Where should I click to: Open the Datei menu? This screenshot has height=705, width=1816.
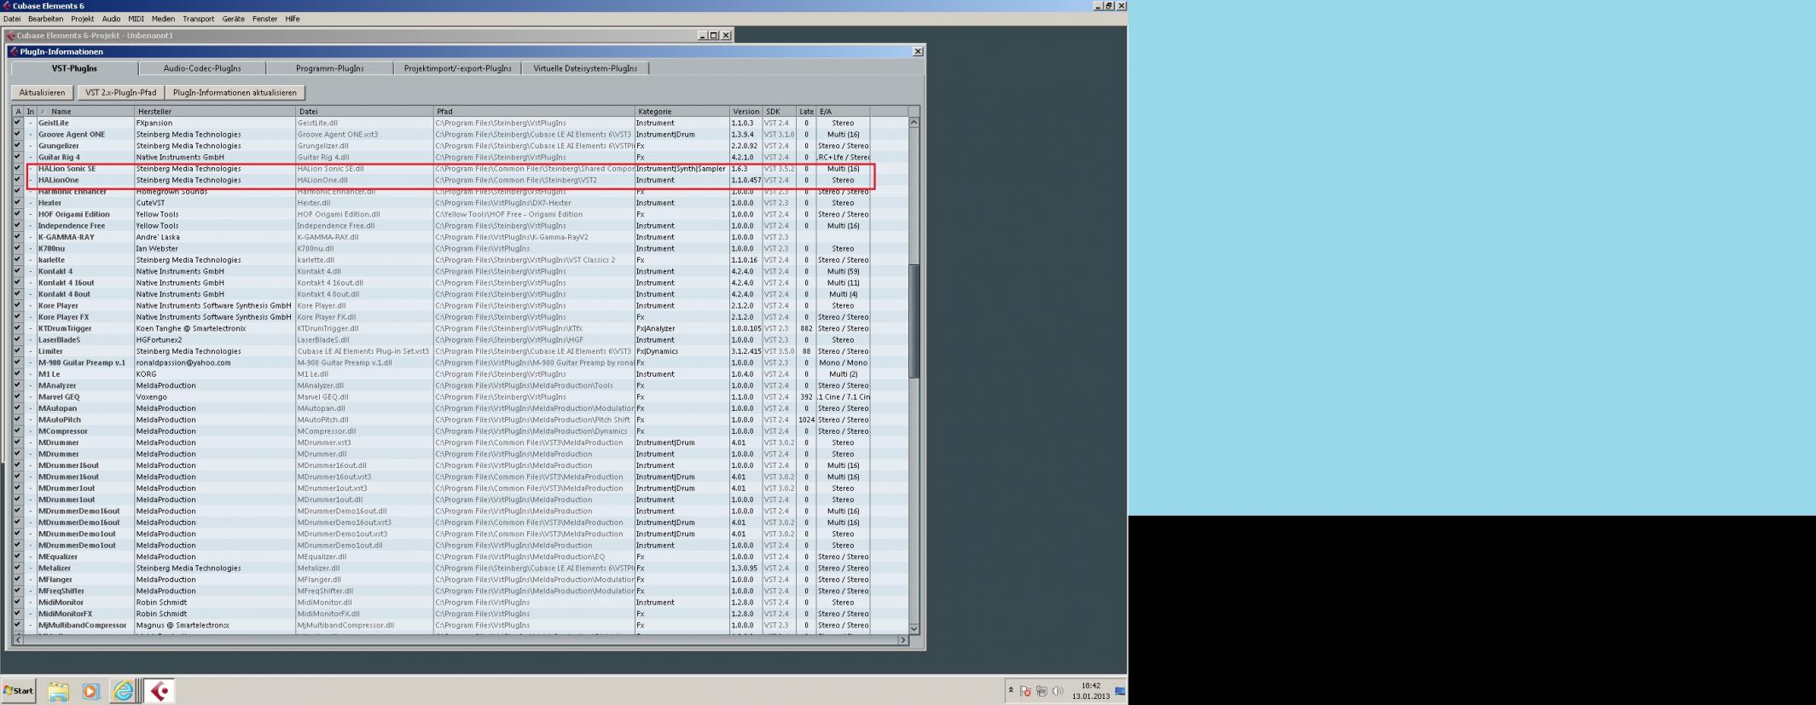pos(12,19)
